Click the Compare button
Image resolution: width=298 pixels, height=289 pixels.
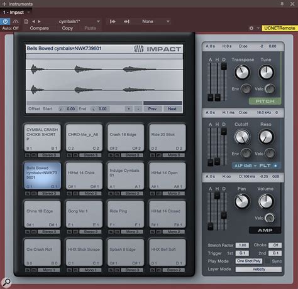pos(39,28)
